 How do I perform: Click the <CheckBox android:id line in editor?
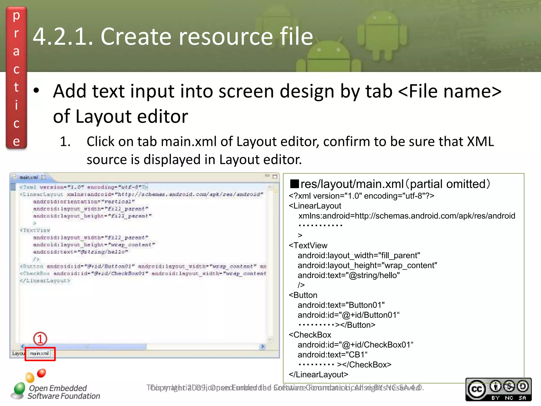143,273
